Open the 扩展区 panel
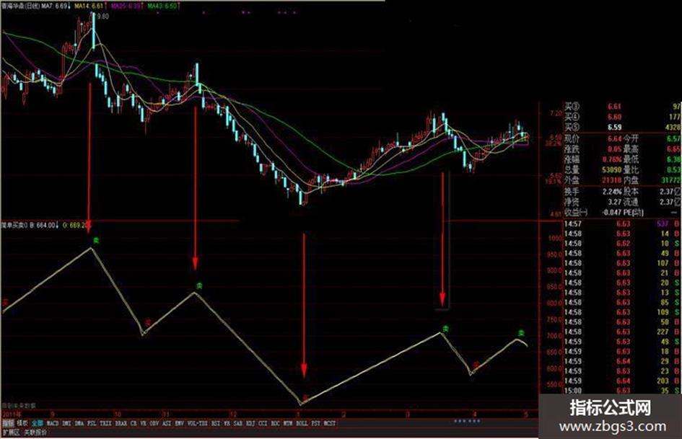The width and height of the screenshot is (682, 439). (x=11, y=433)
